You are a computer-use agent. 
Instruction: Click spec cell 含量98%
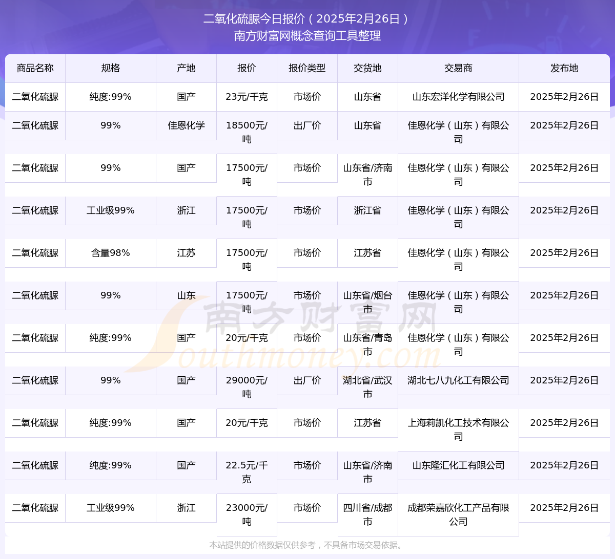[111, 253]
